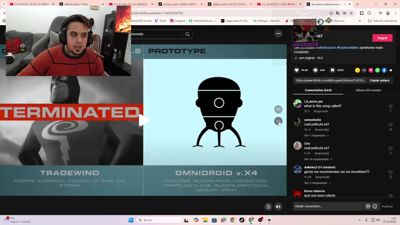Screen dimensions: 400x225
Task: Open comments via speech bubble icon
Action: [x=316, y=70]
